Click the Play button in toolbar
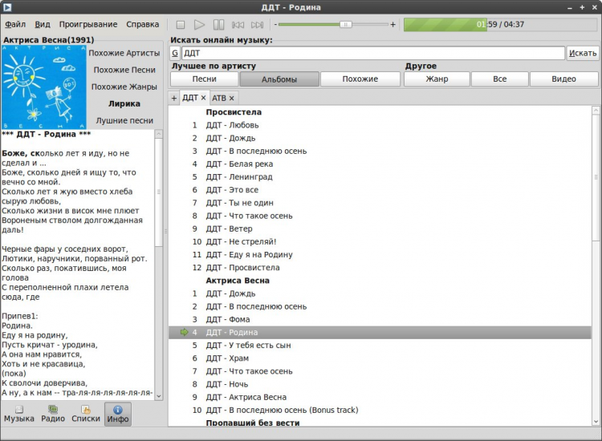602x441 pixels. tap(199, 25)
